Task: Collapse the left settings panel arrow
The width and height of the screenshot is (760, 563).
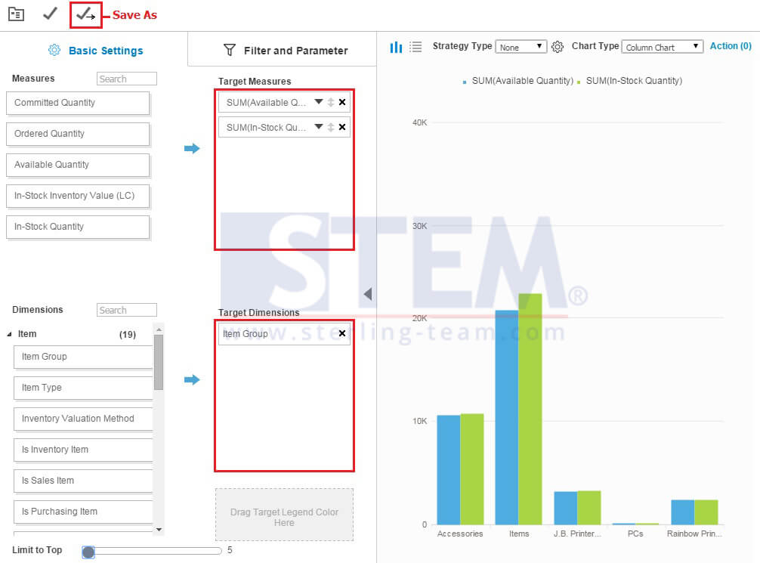Action: click(x=368, y=293)
